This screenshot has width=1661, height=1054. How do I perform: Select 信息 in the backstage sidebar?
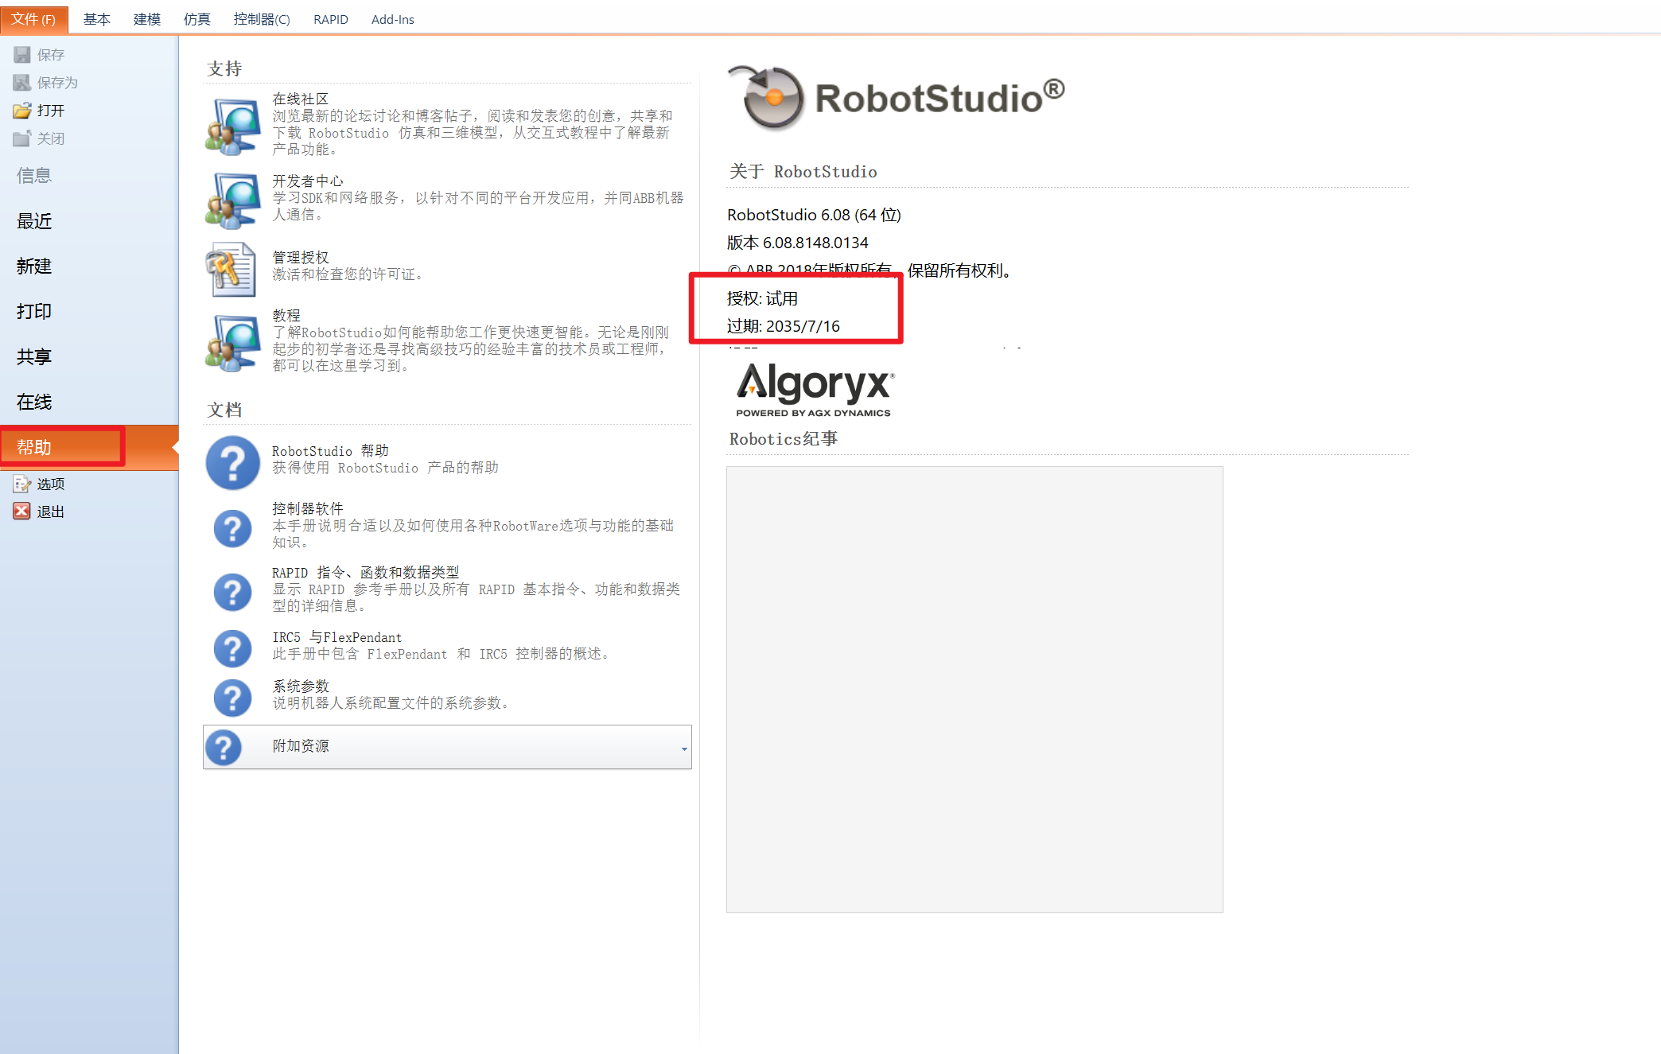pos(34,176)
